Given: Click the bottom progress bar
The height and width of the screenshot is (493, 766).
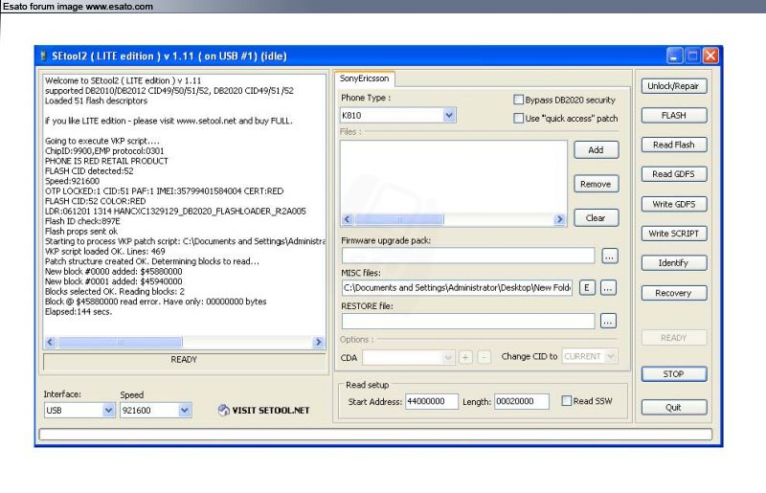Looking at the screenshot, I should click(x=375, y=434).
